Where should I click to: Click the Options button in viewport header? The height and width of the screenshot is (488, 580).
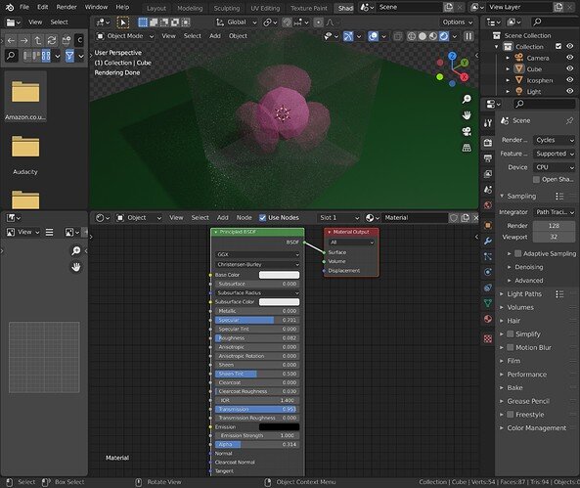point(457,22)
